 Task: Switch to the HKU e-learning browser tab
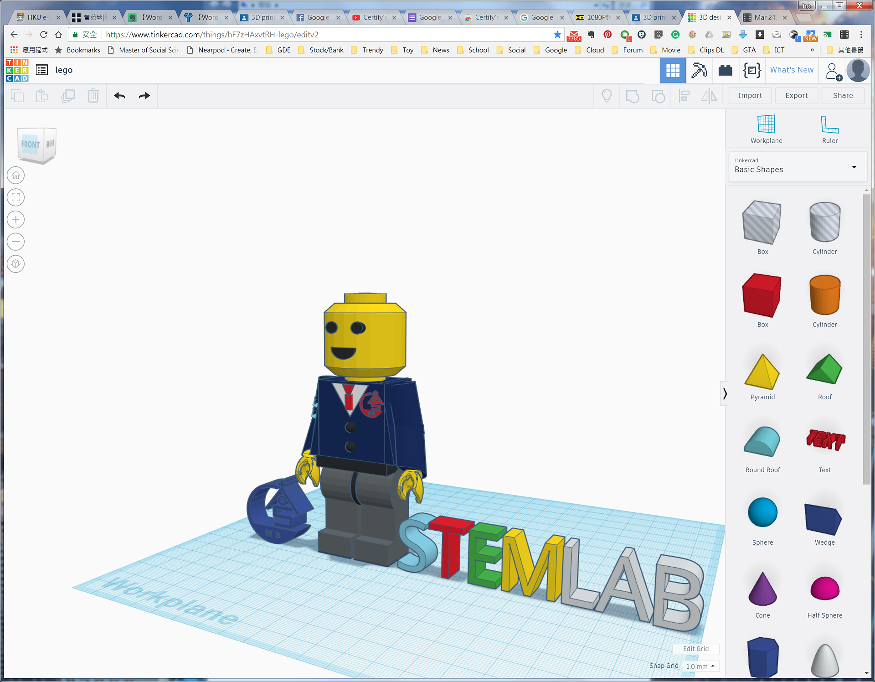[x=38, y=17]
